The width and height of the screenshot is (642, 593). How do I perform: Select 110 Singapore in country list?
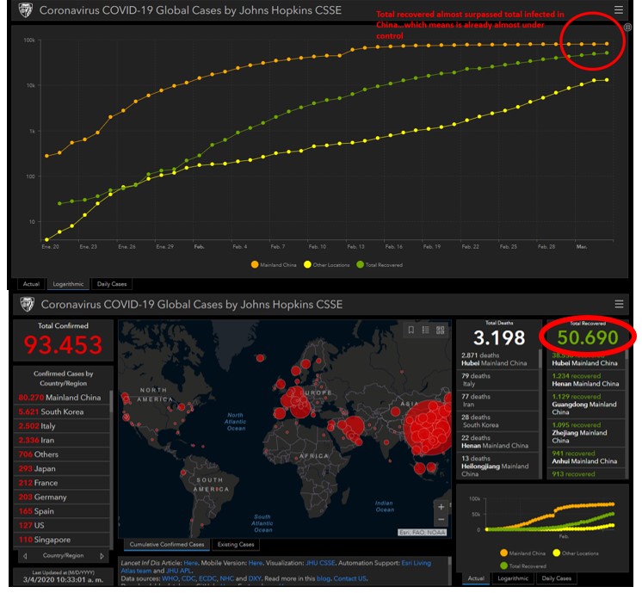[x=61, y=540]
